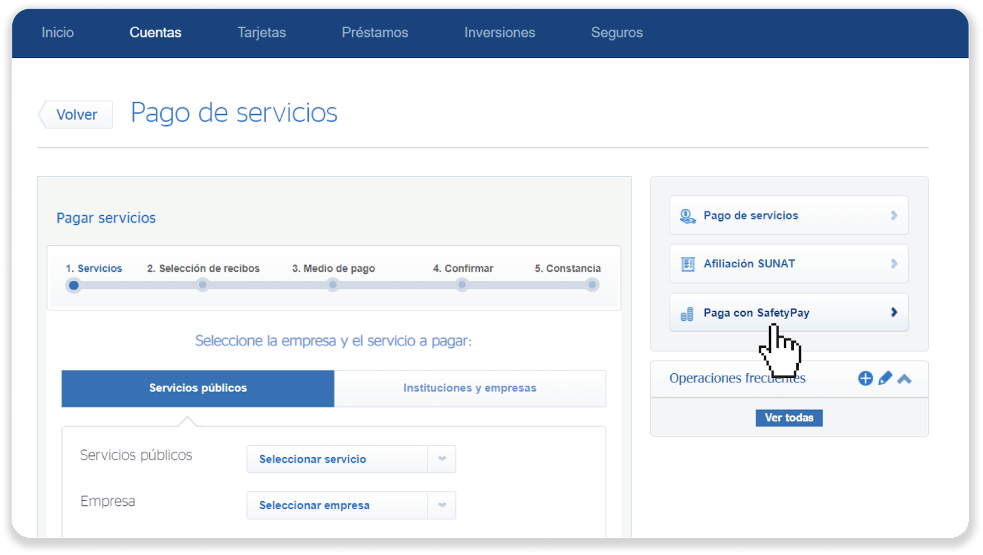Click the Ver todas button
The width and height of the screenshot is (983, 555).
click(x=789, y=418)
